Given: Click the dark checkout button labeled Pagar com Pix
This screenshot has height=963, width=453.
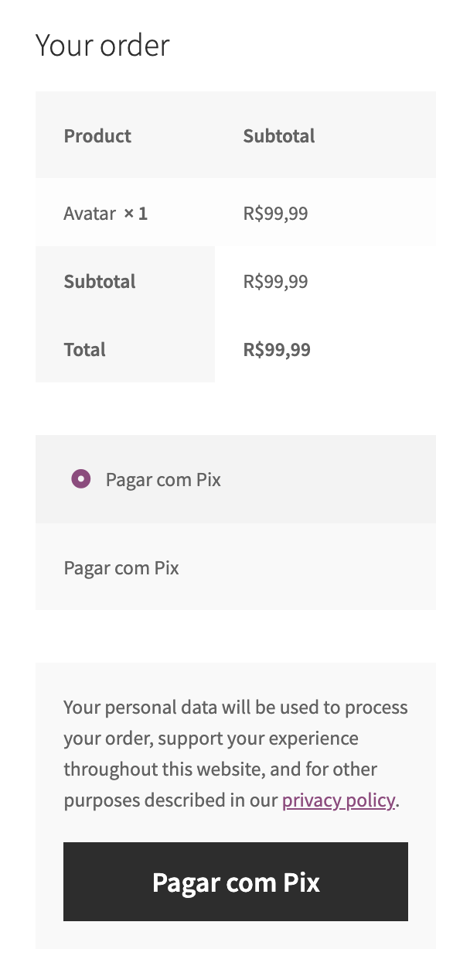Looking at the screenshot, I should click(x=235, y=882).
